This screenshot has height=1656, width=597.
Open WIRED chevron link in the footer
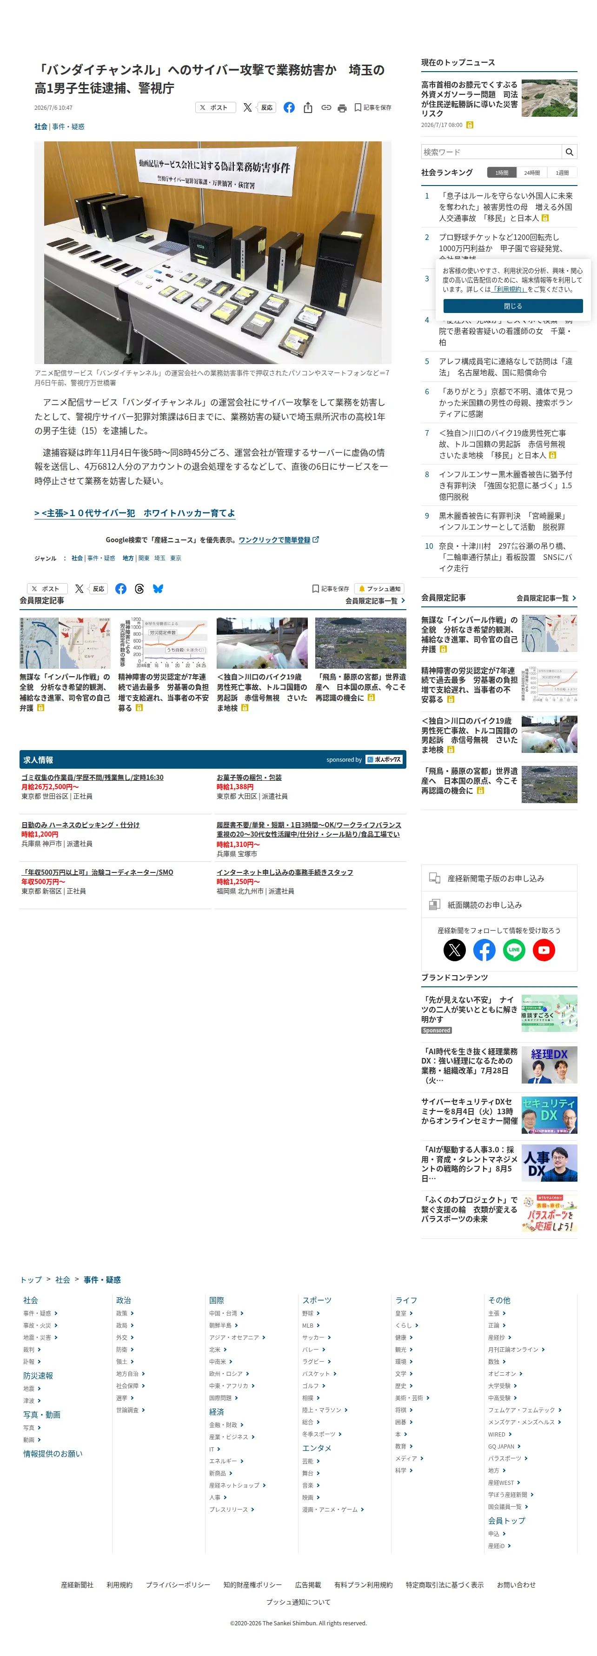pos(500,1434)
